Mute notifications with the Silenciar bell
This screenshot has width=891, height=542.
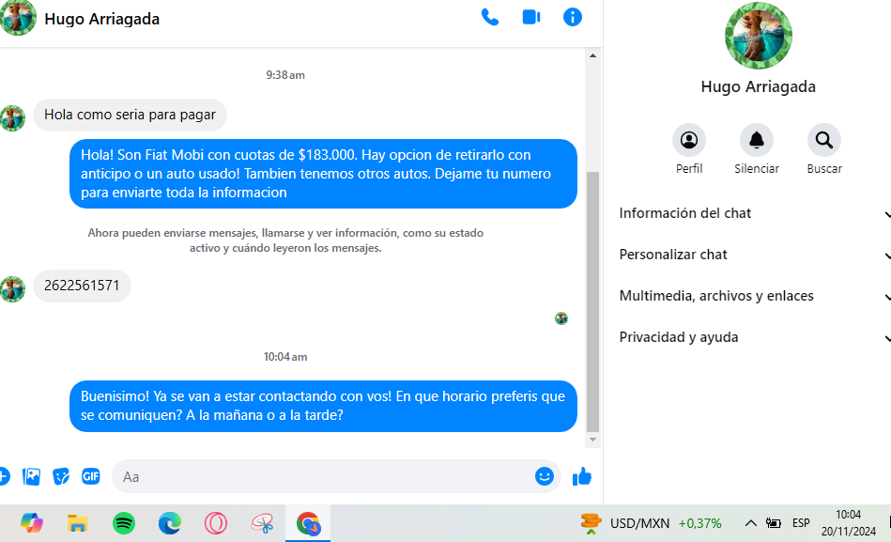pyautogui.click(x=756, y=141)
